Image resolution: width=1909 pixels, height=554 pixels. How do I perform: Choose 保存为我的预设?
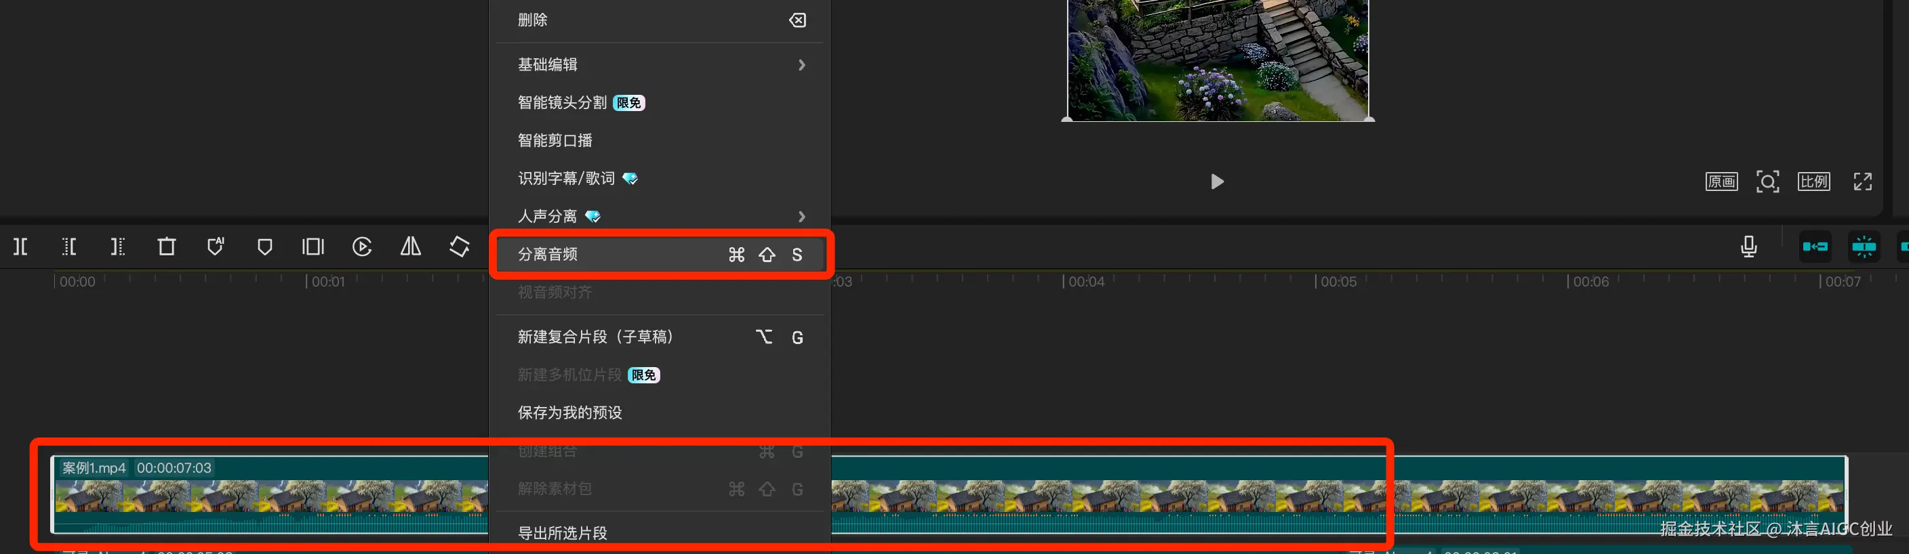[x=660, y=412]
